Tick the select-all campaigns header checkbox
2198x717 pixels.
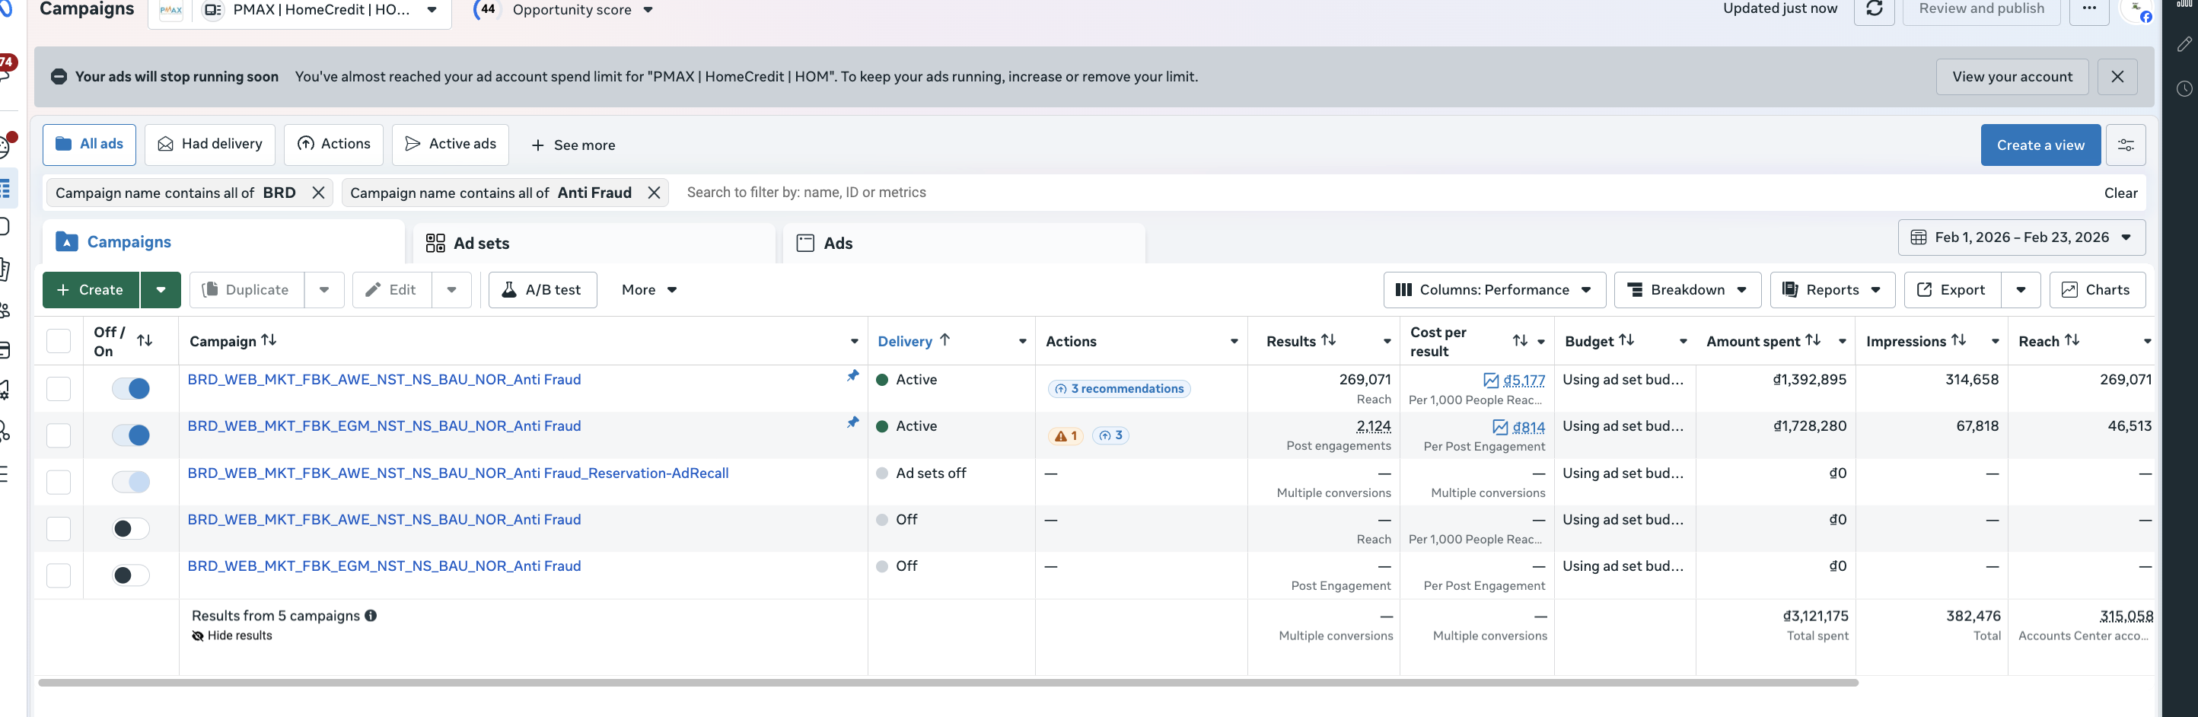coord(58,342)
